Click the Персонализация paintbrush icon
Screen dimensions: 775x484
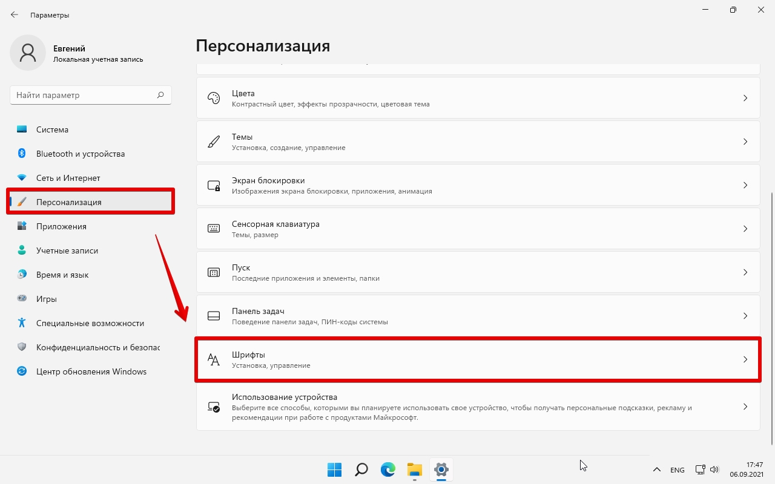click(x=22, y=202)
